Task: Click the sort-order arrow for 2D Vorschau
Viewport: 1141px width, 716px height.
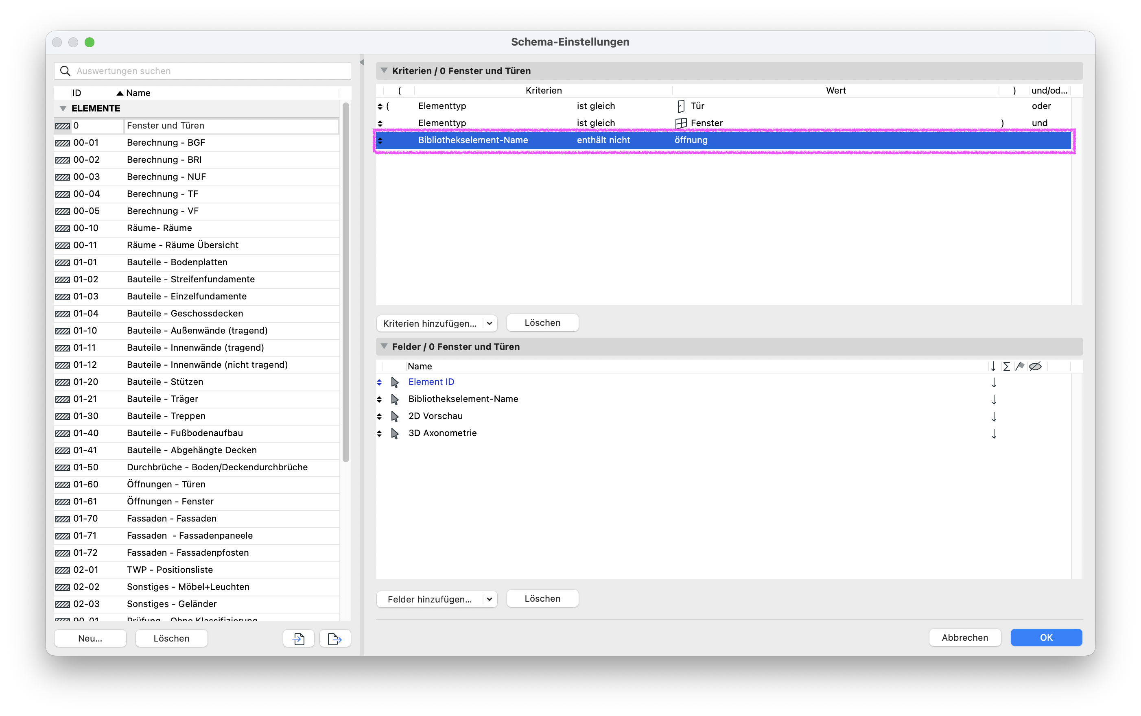Action: [994, 416]
